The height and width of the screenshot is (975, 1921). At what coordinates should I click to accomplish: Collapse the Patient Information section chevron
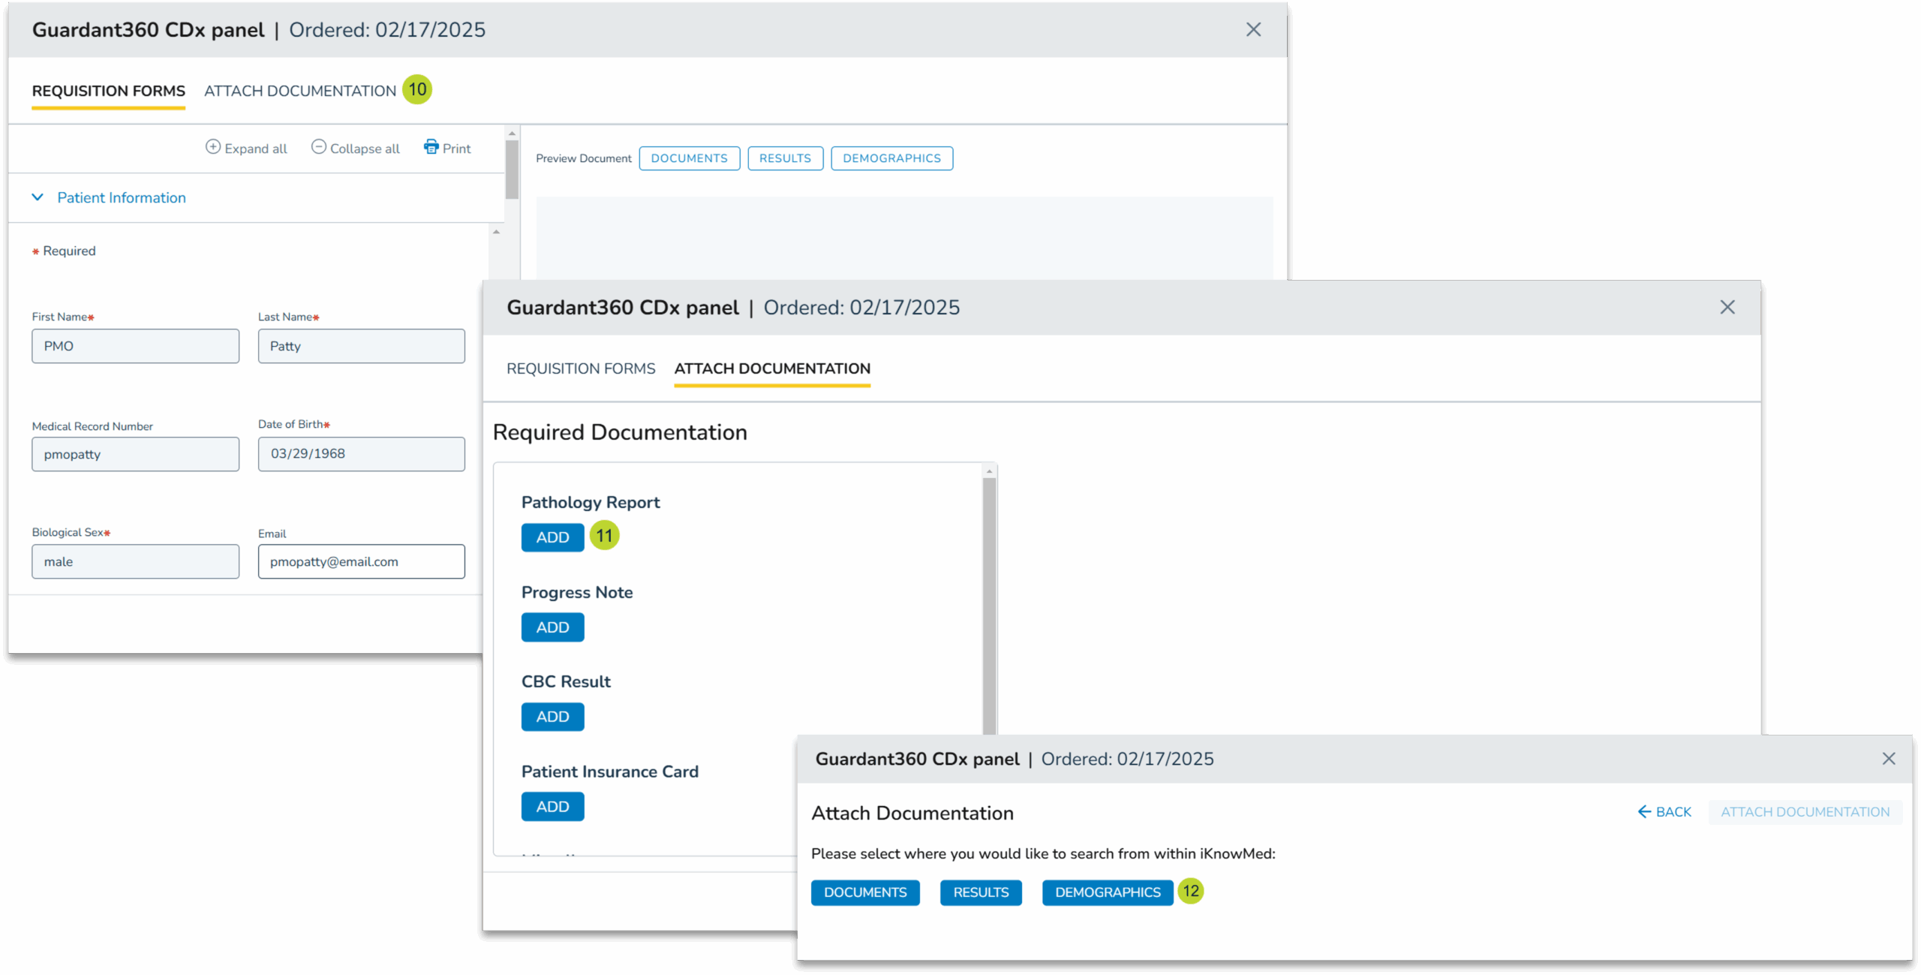pos(38,197)
